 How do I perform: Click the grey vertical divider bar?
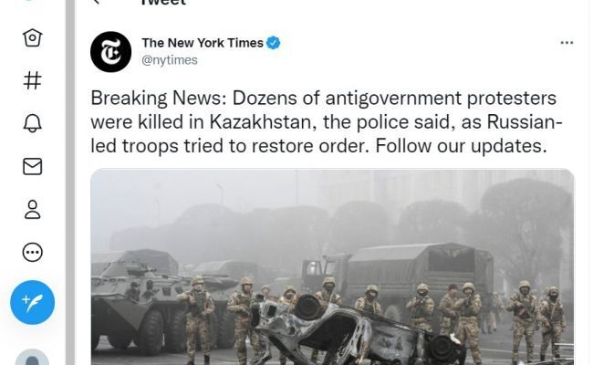[x=70, y=182]
